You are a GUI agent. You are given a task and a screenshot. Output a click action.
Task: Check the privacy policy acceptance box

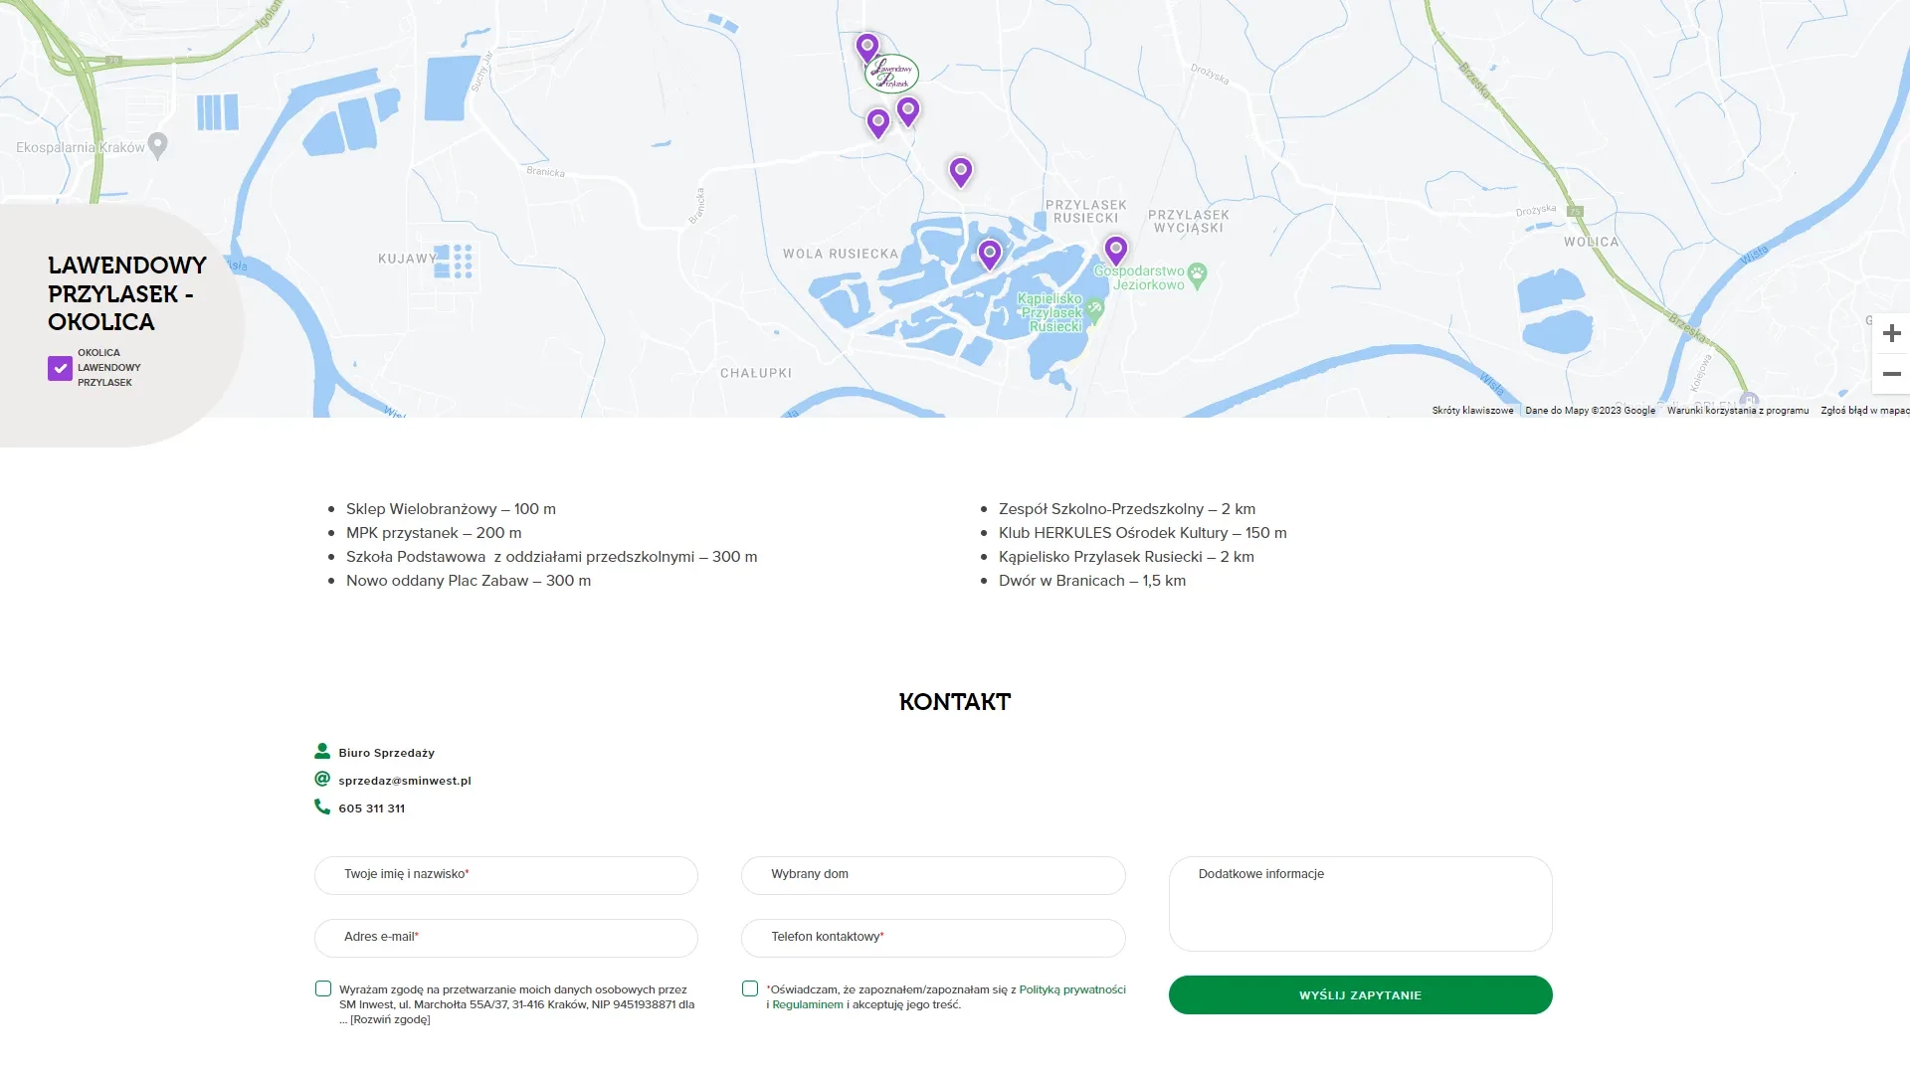750,988
